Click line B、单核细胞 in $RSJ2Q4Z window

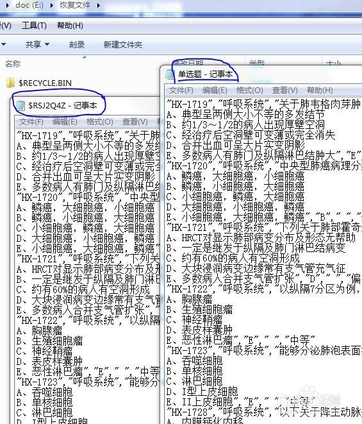point(44,402)
